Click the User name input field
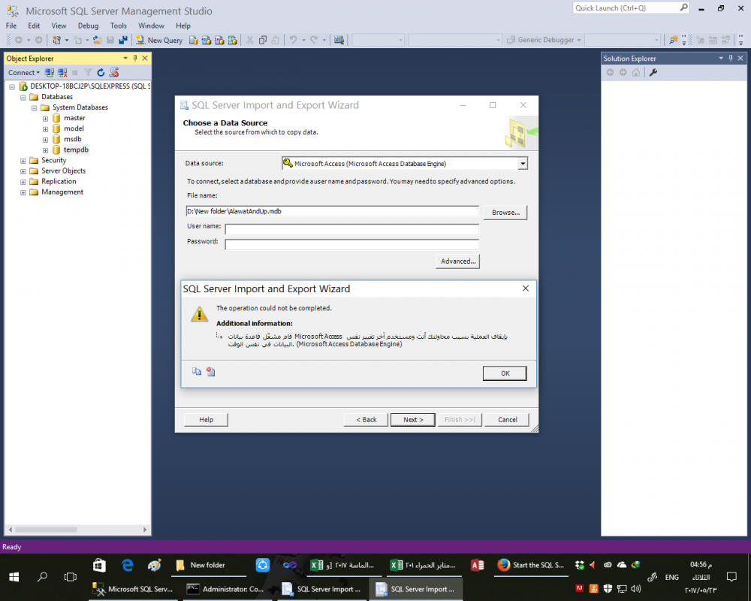Viewport: 751px width, 601px height. [352, 229]
